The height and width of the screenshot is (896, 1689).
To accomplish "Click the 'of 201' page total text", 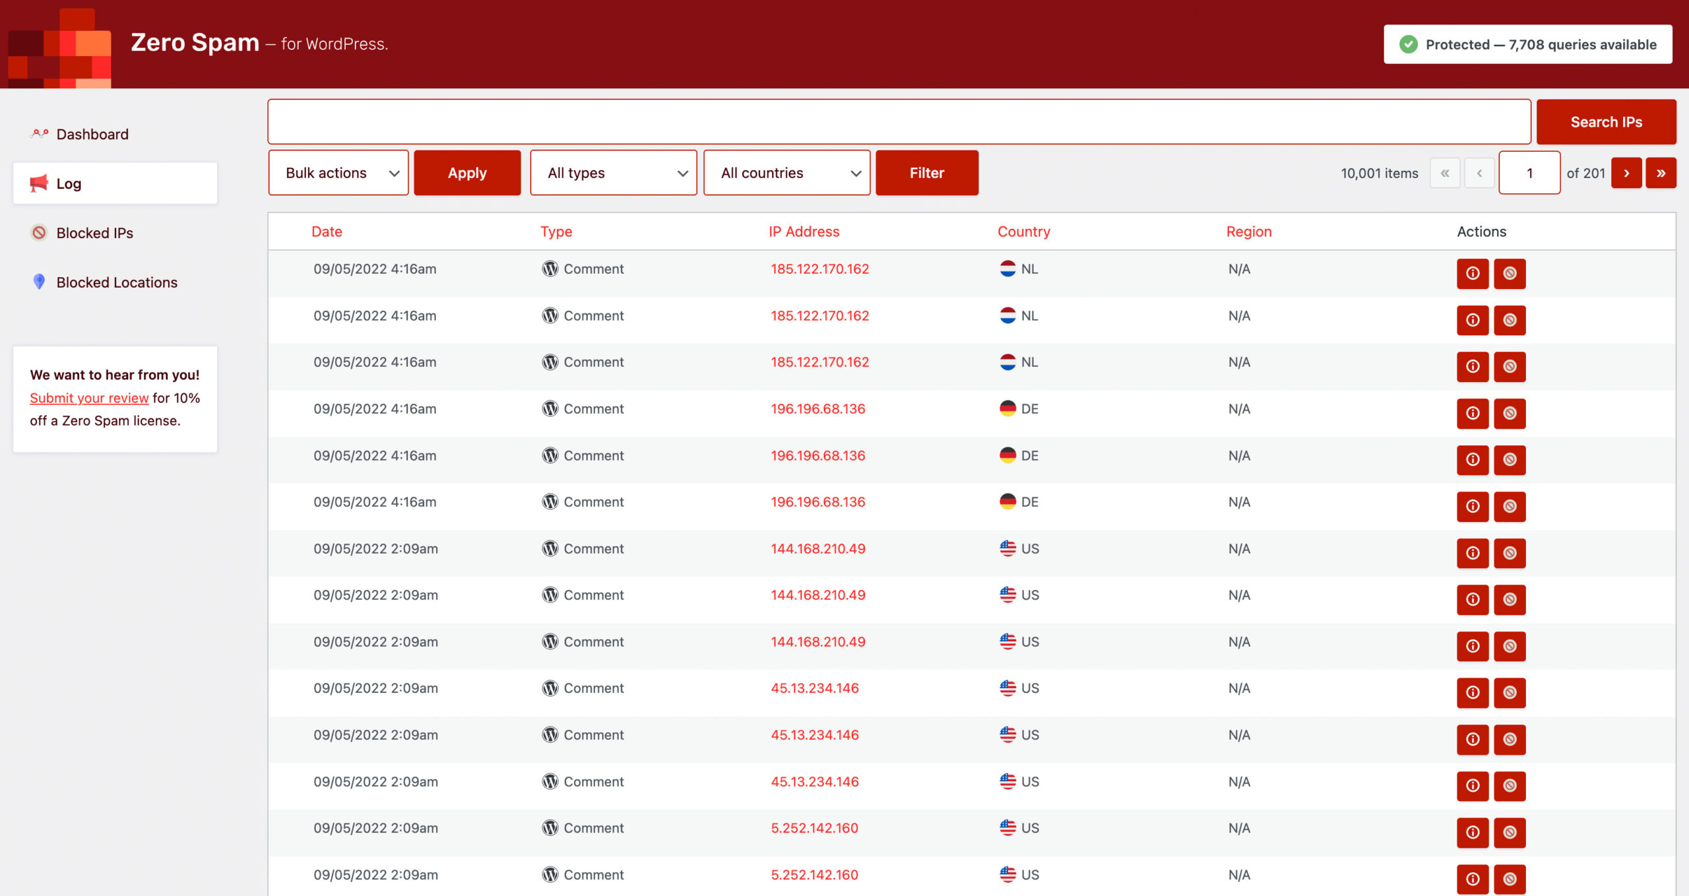I will point(1585,173).
